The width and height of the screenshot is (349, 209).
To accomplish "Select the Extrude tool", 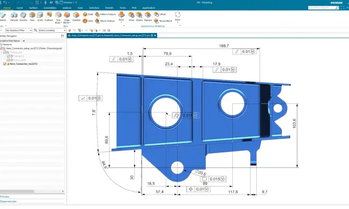I will click(14, 17).
